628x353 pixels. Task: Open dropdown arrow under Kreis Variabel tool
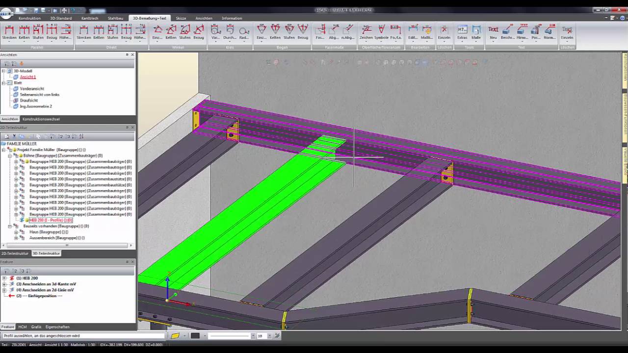point(215,42)
